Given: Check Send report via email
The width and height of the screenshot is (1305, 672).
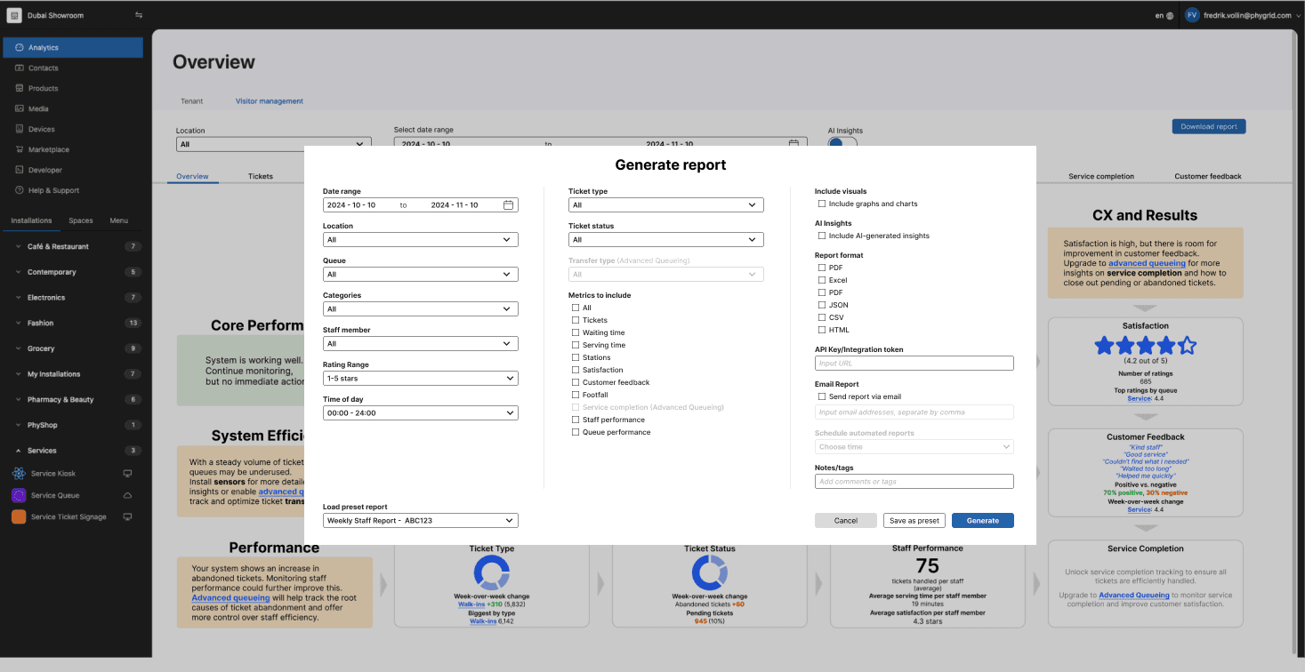Looking at the screenshot, I should click(x=822, y=396).
